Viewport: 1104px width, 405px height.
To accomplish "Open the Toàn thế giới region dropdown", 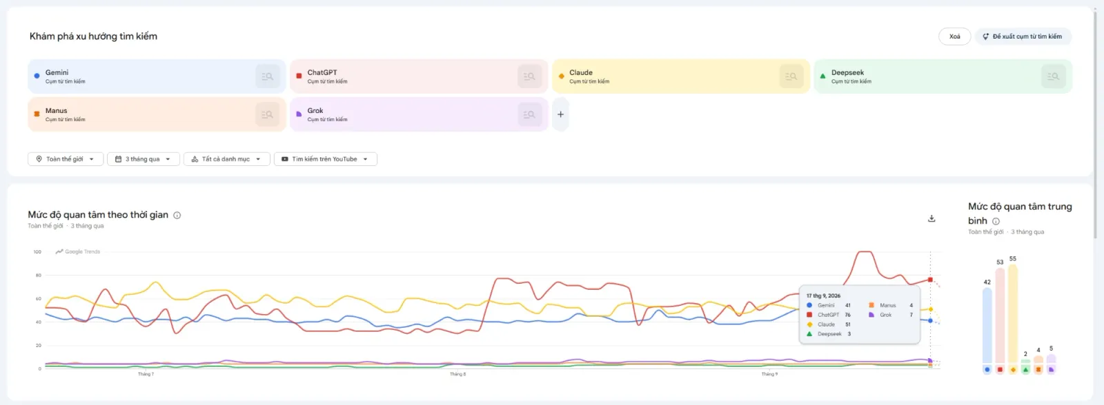I will point(66,159).
